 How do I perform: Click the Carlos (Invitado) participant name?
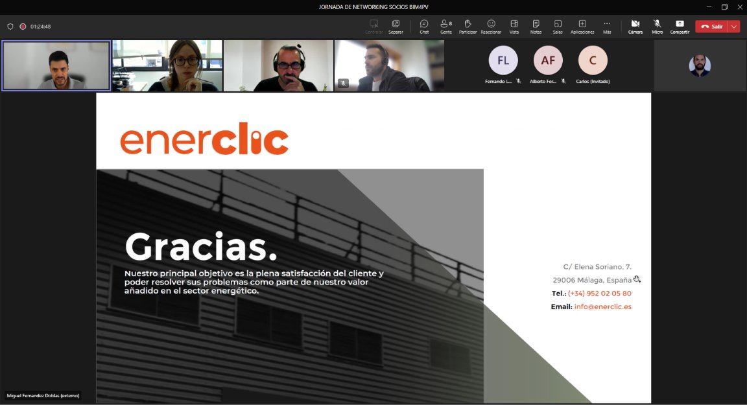point(593,82)
